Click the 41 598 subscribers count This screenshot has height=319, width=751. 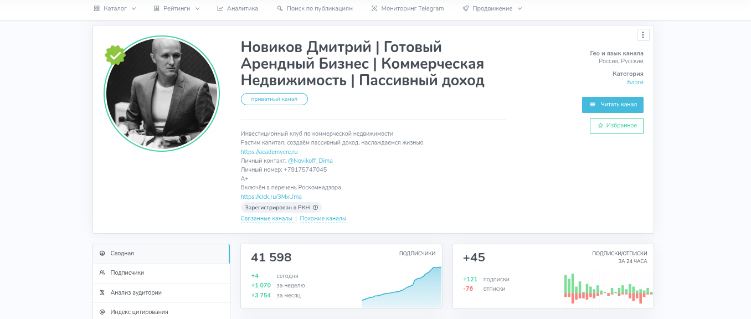[271, 258]
